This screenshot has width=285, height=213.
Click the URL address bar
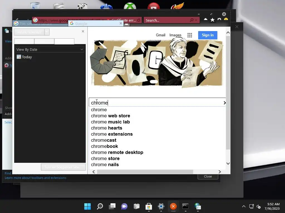pyautogui.click(x=70, y=20)
